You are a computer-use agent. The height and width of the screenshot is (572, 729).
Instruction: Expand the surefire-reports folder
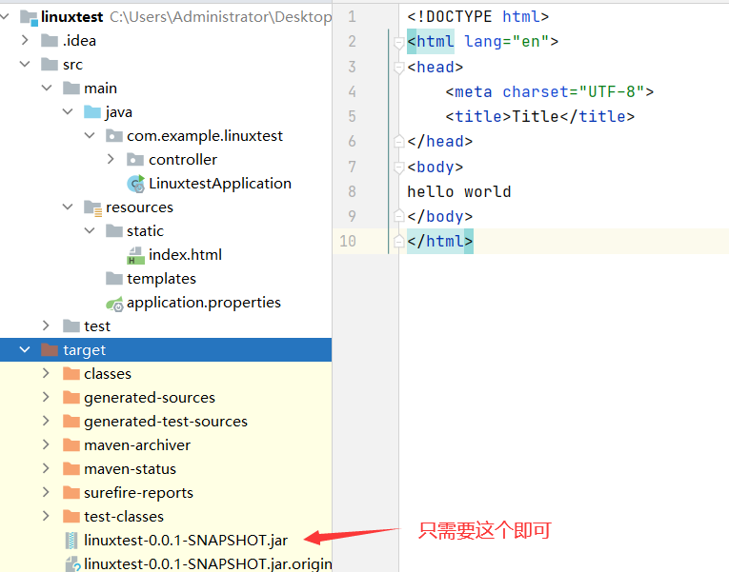tap(46, 492)
